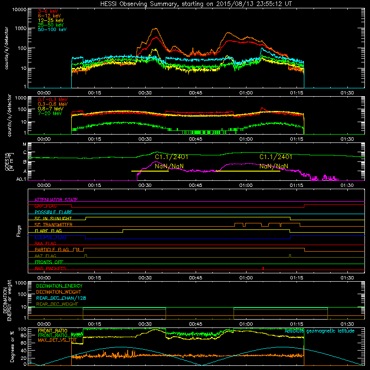Image resolution: width=370 pixels, height=370 pixels.
Task: Select the A0.1 tick label on GOES panel
Action: 21,179
